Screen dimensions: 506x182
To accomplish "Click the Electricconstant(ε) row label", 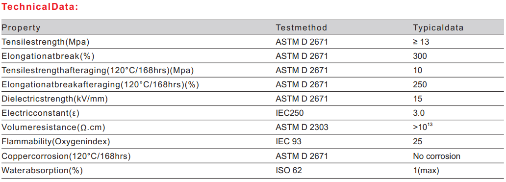I will [40, 113].
